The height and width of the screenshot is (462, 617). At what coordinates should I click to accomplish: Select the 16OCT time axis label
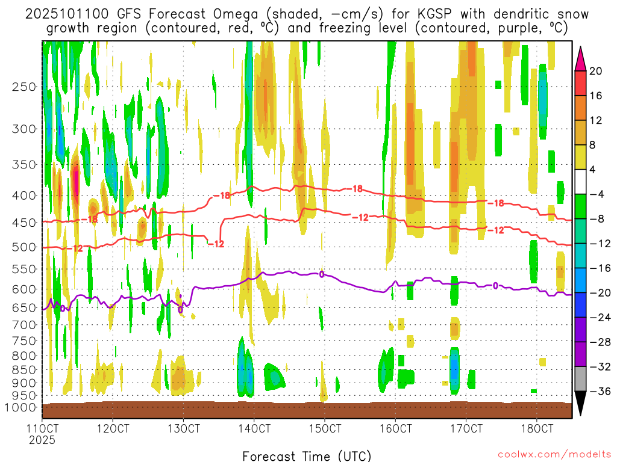tap(395, 429)
